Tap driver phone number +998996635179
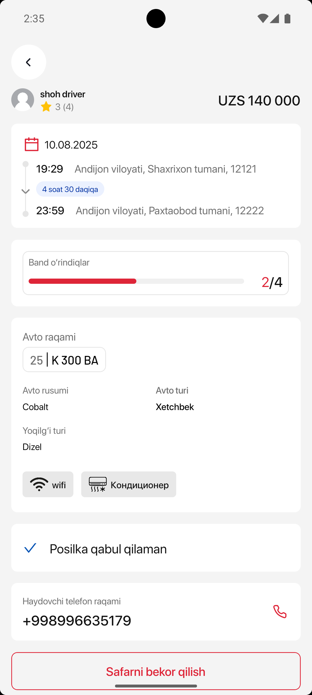312x695 pixels. [x=77, y=621]
